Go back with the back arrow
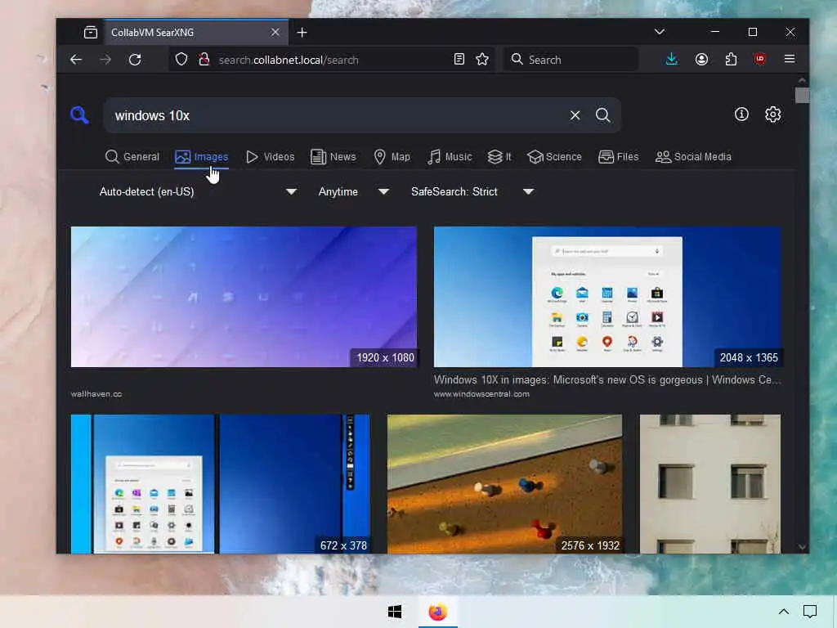The width and height of the screenshot is (837, 628). pyautogui.click(x=76, y=59)
